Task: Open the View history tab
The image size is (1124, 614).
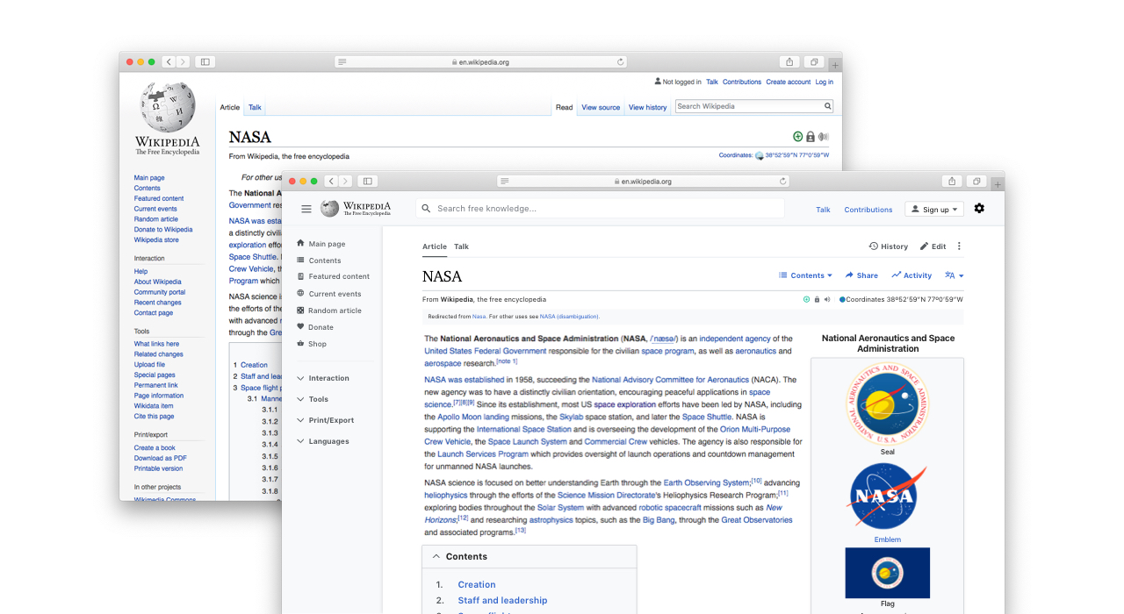Action: 647,107
